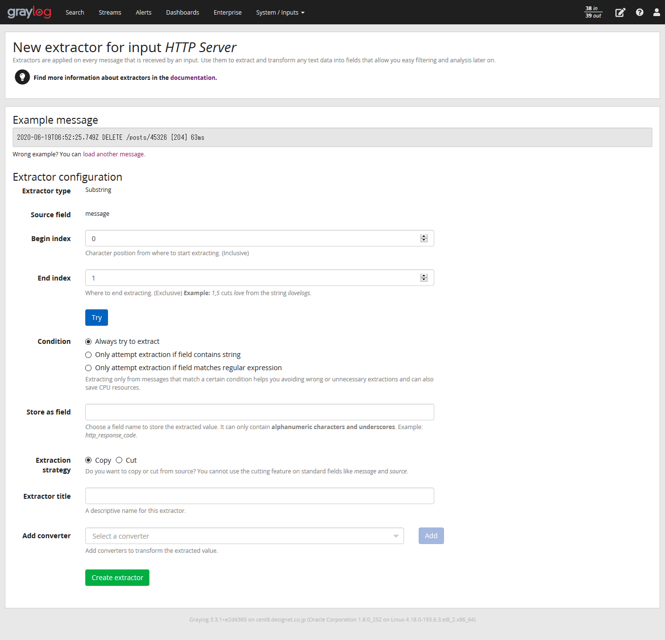665x640 pixels.
Task: Select extraction if field contains string
Action: (89, 355)
